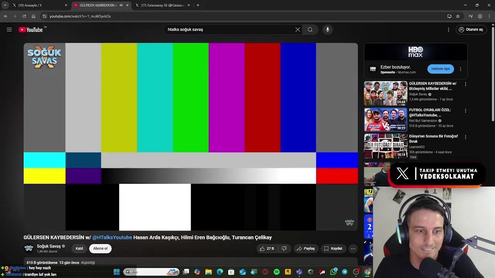The image size is (495, 278).
Task: Open Dünya'nın Sonuna Bir Fotoğraf thumbnail
Action: 386,146
